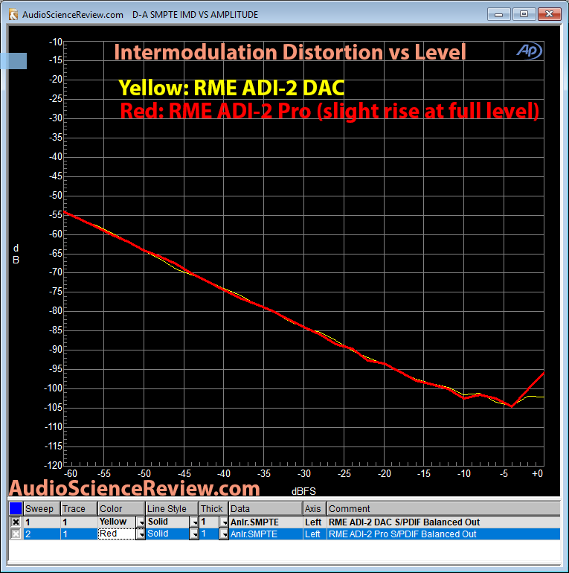The width and height of the screenshot is (569, 573).
Task: Click 'Solid' line style in sweep 1
Action: click(x=167, y=522)
